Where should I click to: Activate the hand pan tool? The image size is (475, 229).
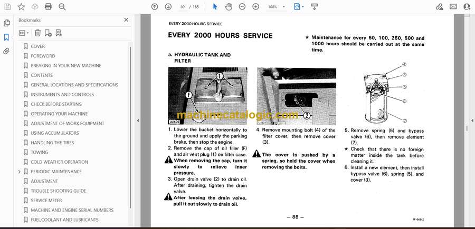pos(229,7)
